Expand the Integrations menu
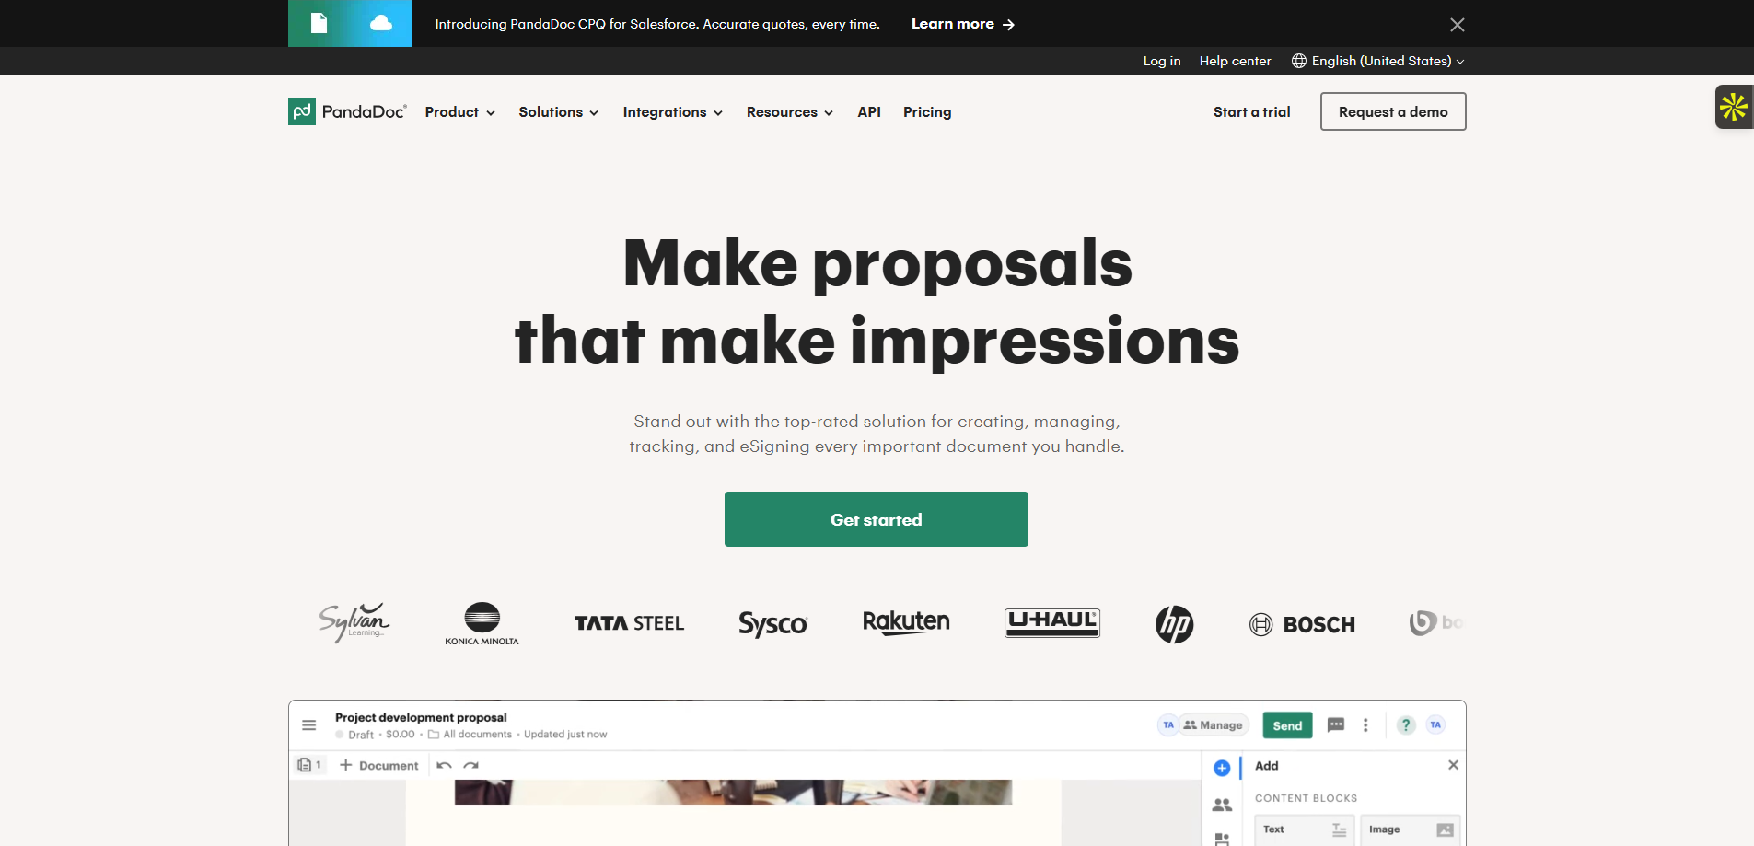1754x846 pixels. click(x=672, y=112)
